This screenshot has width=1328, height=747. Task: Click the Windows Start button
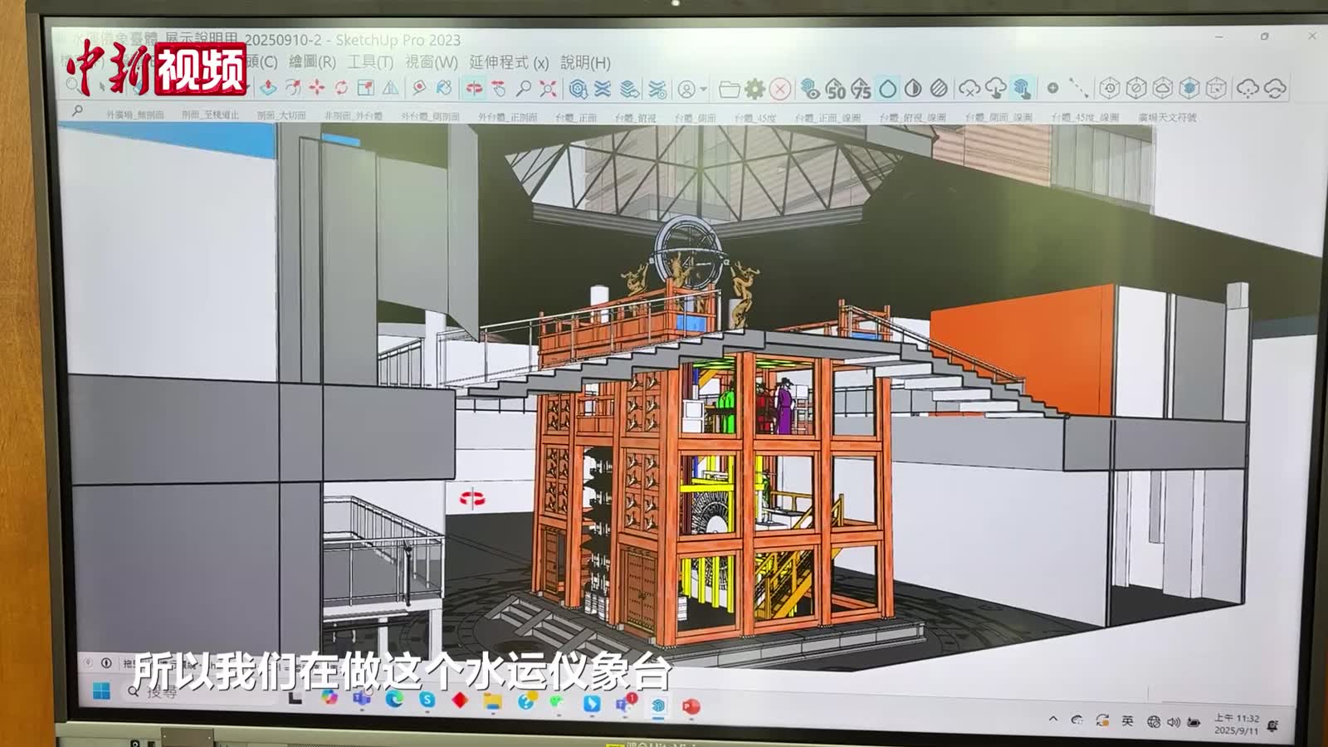click(x=101, y=691)
